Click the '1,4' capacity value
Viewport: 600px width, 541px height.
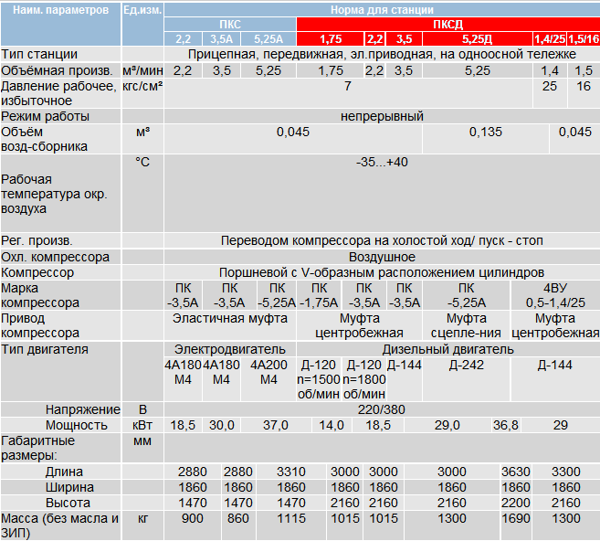[550, 70]
